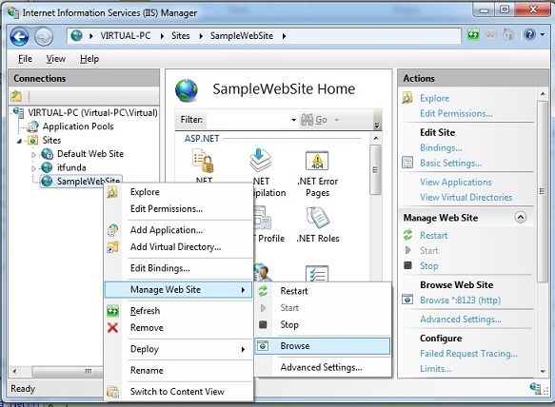Viewport: 555px width, 407px height.
Task: Click the status bar network icon
Action: point(535,388)
